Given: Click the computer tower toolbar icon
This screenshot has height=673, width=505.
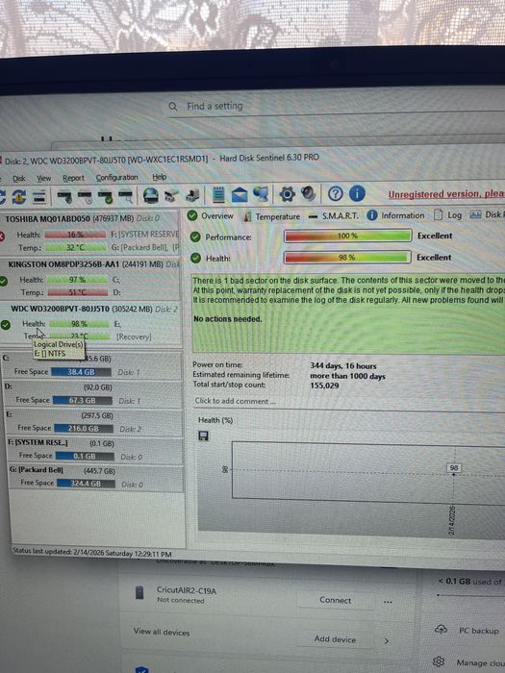Looking at the screenshot, I should click(192, 195).
